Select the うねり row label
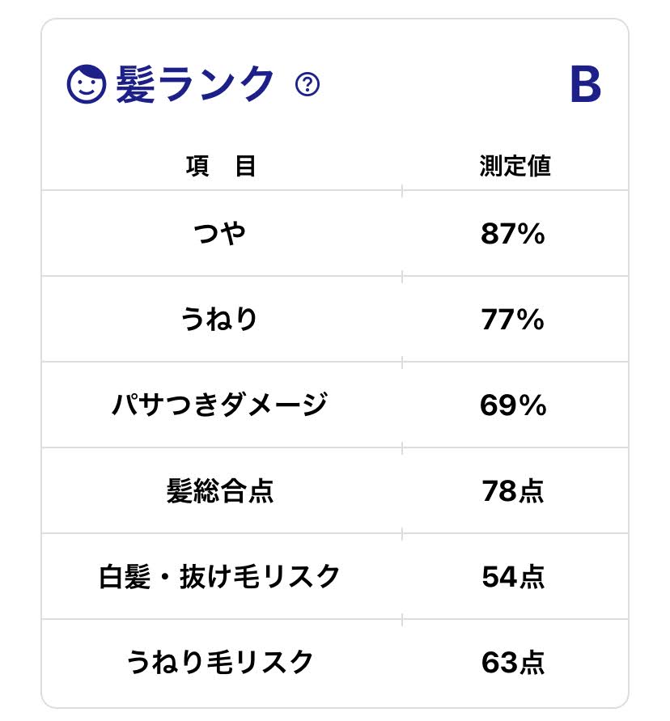 click(221, 320)
